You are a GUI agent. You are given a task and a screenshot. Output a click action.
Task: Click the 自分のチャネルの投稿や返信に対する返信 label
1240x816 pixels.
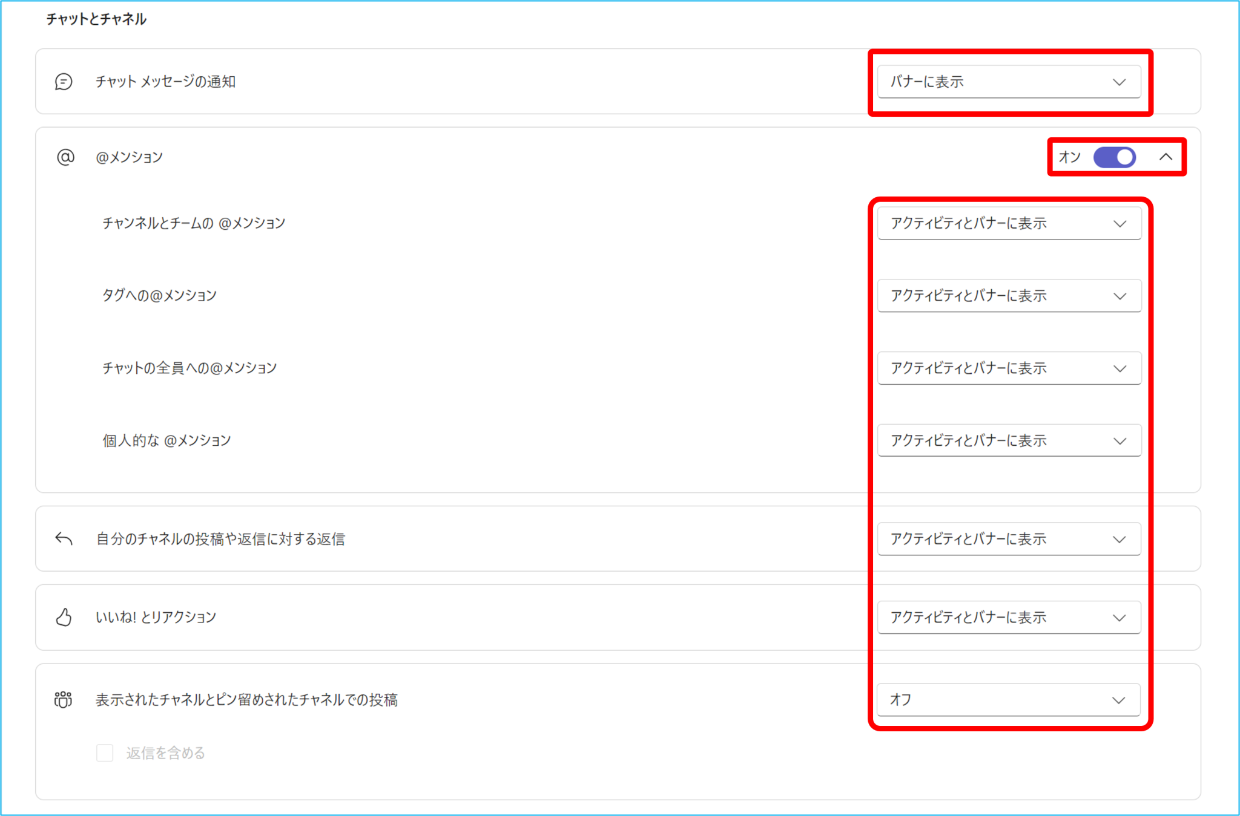coord(220,539)
